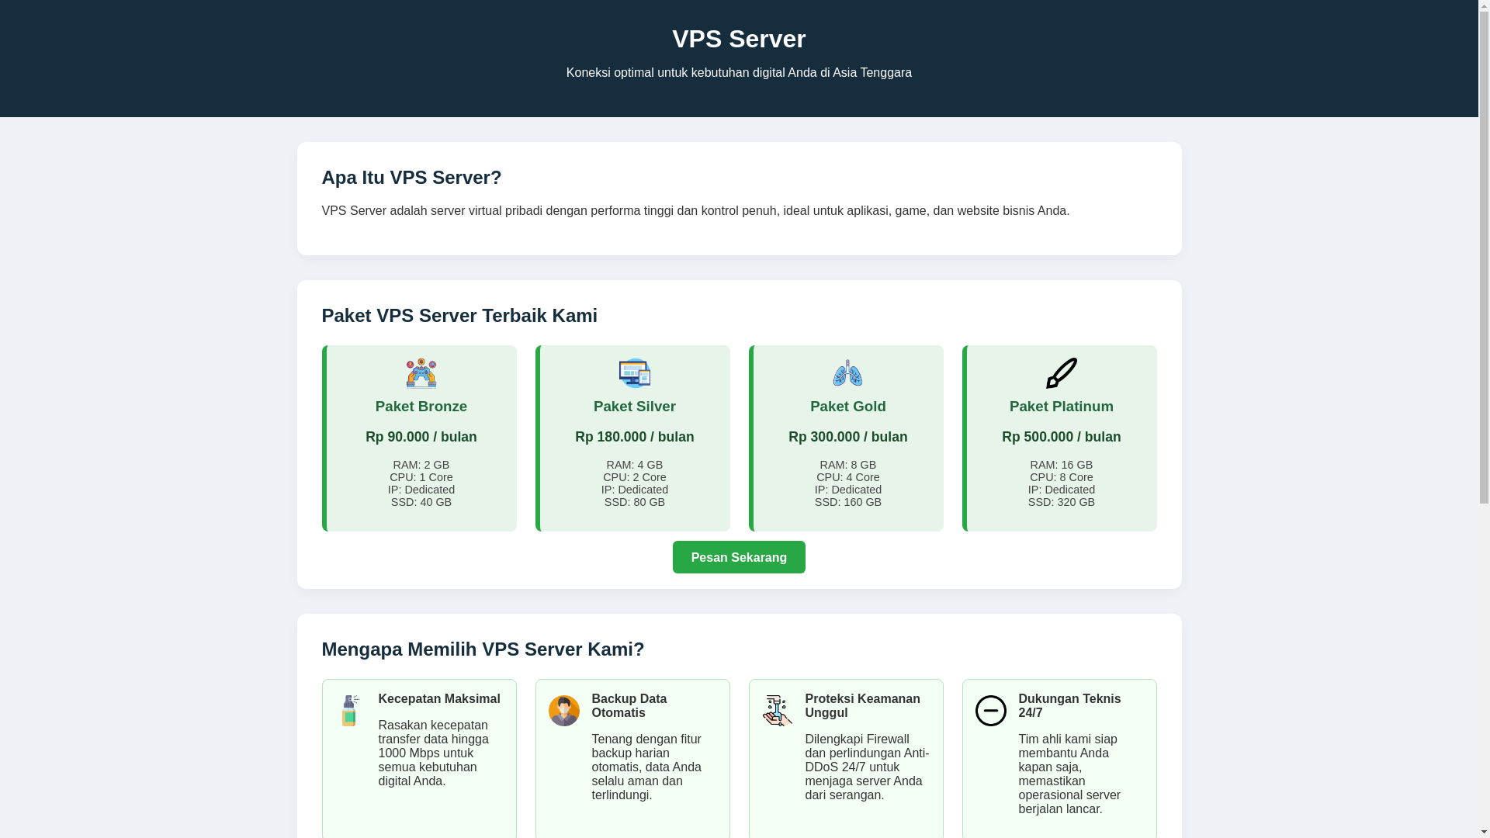Click the Proteksi Keamanan Unggul feature title

tap(863, 706)
